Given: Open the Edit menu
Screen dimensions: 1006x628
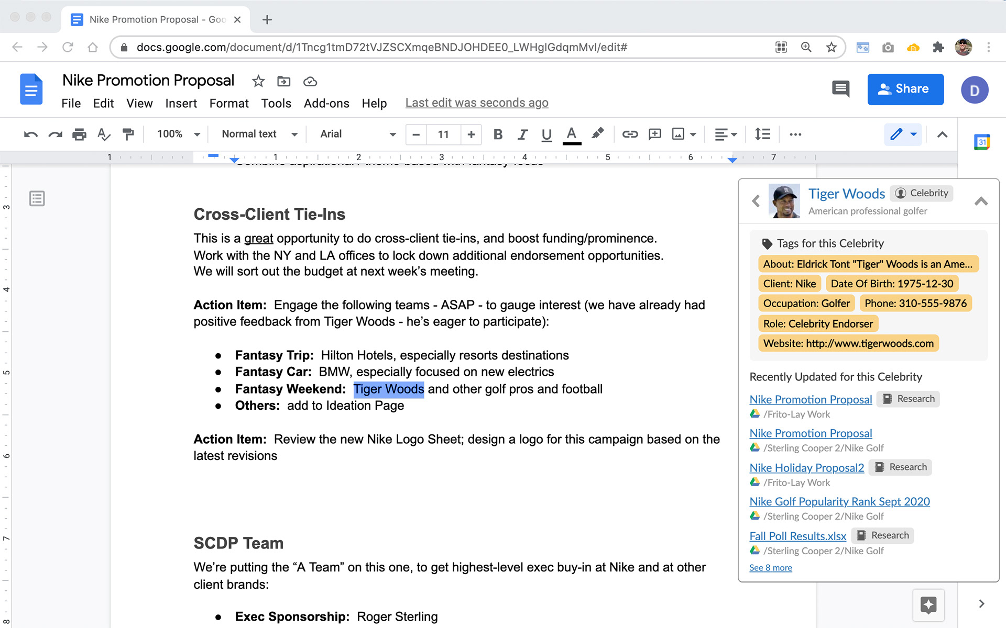Looking at the screenshot, I should tap(103, 103).
